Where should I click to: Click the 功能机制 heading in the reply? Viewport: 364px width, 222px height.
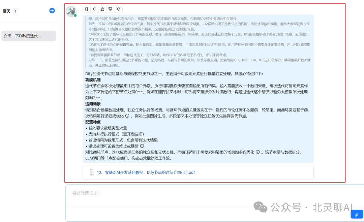[93, 80]
